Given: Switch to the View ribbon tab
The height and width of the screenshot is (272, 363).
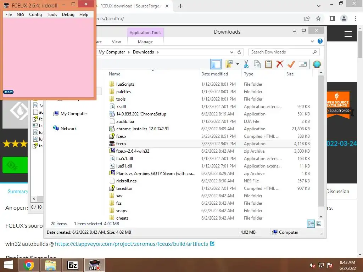Looking at the screenshot, I should [116, 42].
